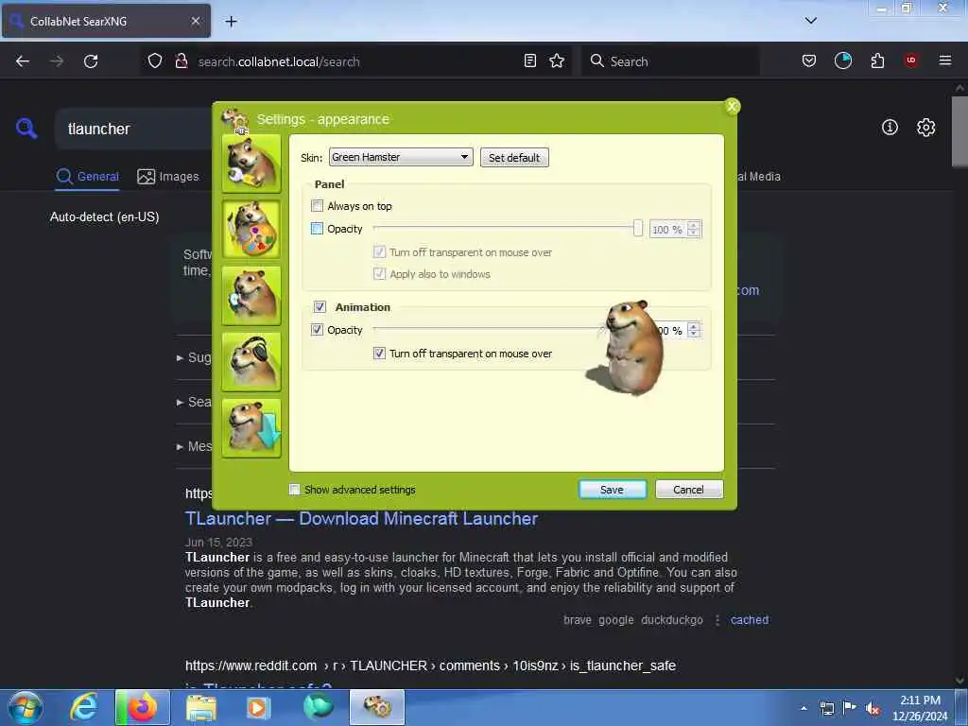Uncheck the Animation Opacity checkbox
The width and height of the screenshot is (968, 726).
click(x=318, y=330)
